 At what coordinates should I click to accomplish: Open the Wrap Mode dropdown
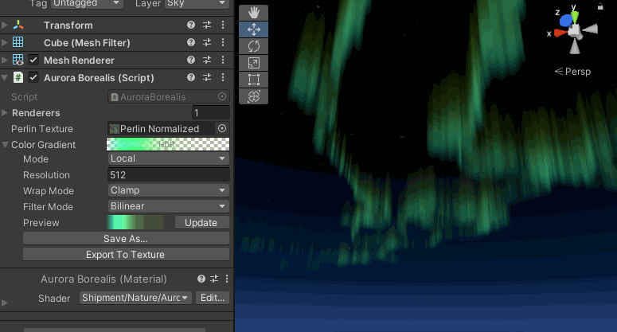[x=169, y=190]
